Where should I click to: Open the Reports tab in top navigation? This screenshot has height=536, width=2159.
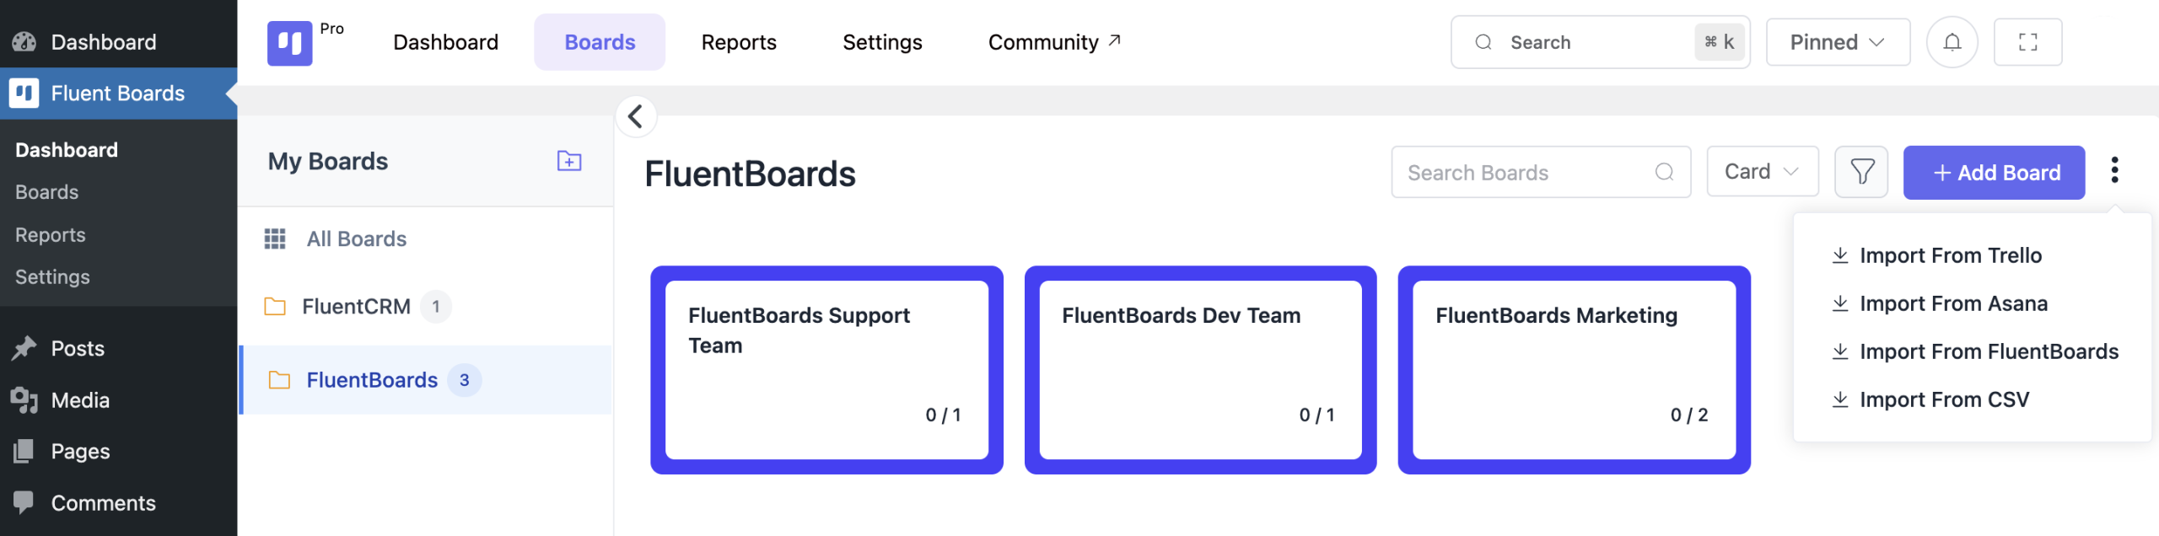739,42
